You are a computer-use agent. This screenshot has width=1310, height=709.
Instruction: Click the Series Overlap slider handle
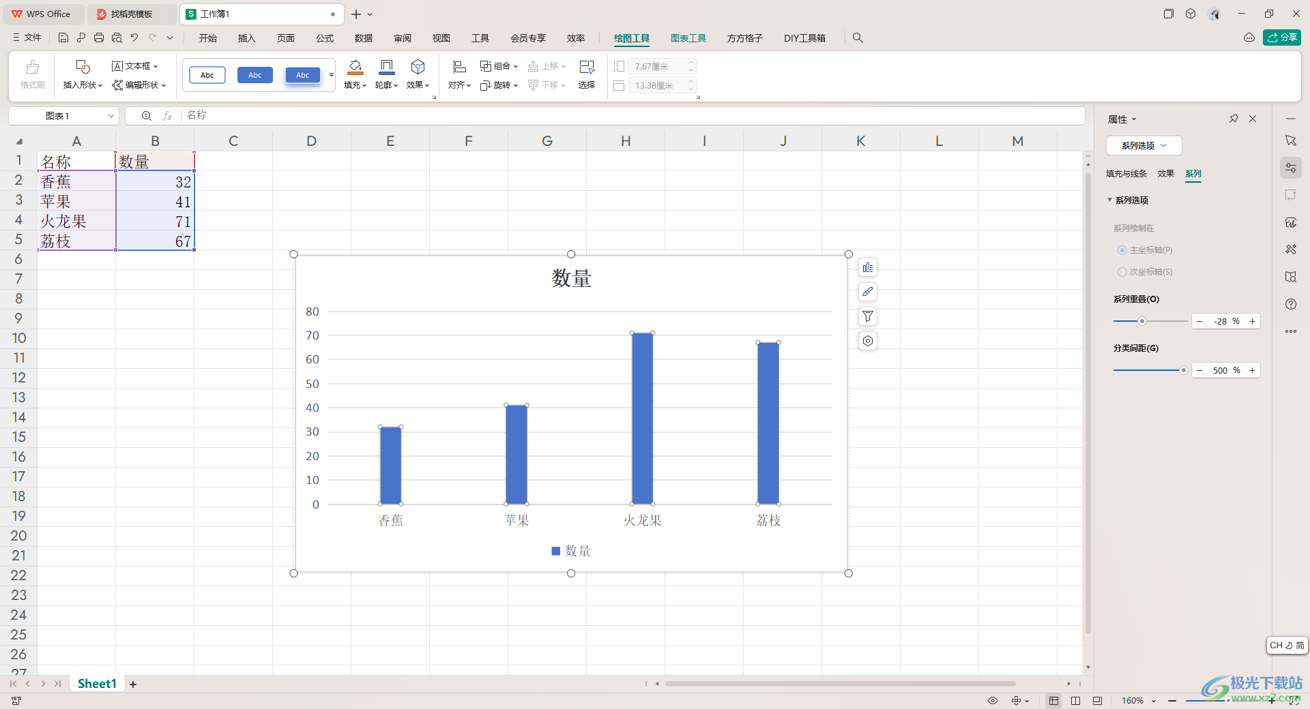[1141, 321]
